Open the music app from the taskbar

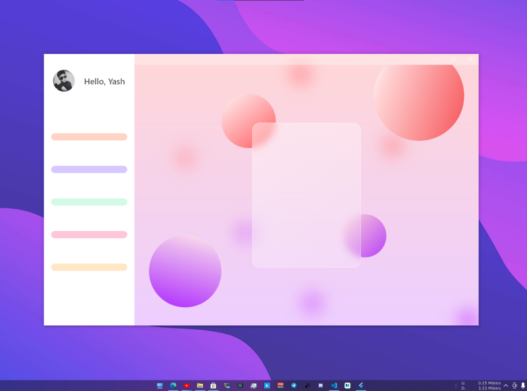[x=306, y=385]
